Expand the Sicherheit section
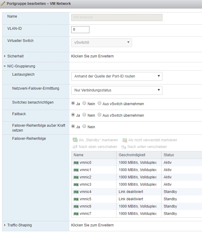The image size is (202, 234). point(5,56)
